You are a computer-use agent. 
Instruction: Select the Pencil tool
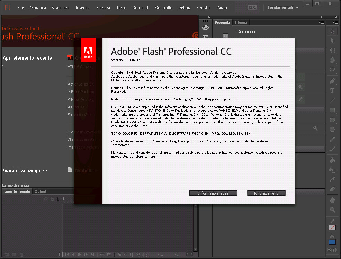[x=332, y=139]
